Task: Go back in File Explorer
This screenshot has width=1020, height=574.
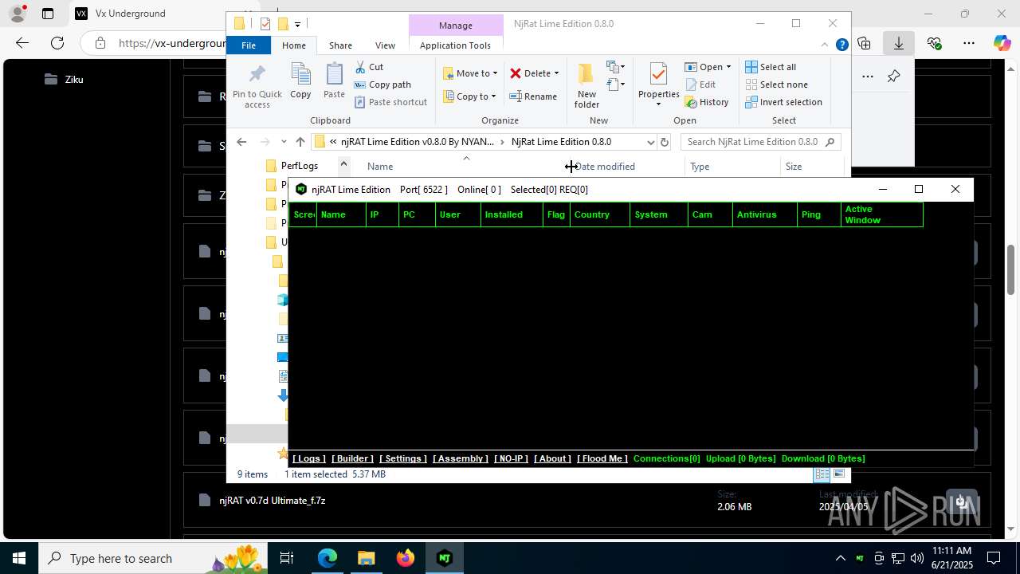Action: pos(241,142)
